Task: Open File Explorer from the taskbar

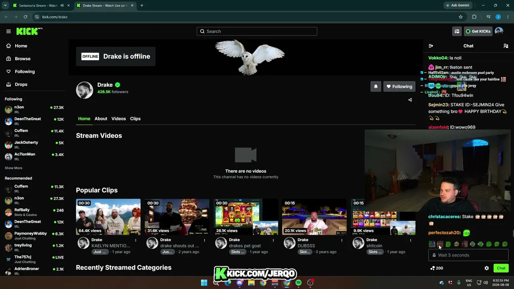Action: (251, 283)
